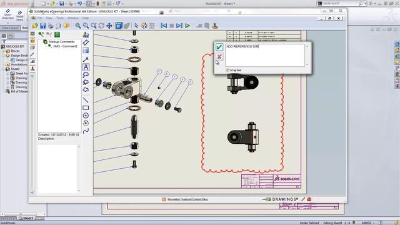Open New document dropdown arrow in SolidWorks toolbar
The image size is (400, 225).
click(47, 4)
